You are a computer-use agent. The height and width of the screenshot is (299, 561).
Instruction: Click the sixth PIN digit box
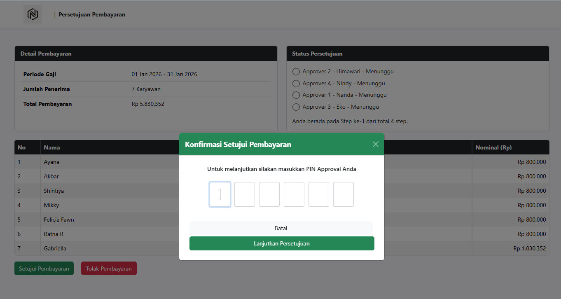tap(344, 194)
